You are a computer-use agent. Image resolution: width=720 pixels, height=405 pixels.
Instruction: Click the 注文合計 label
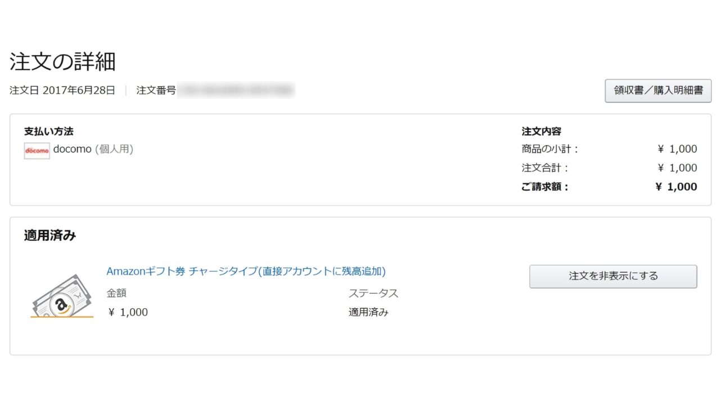tap(545, 168)
